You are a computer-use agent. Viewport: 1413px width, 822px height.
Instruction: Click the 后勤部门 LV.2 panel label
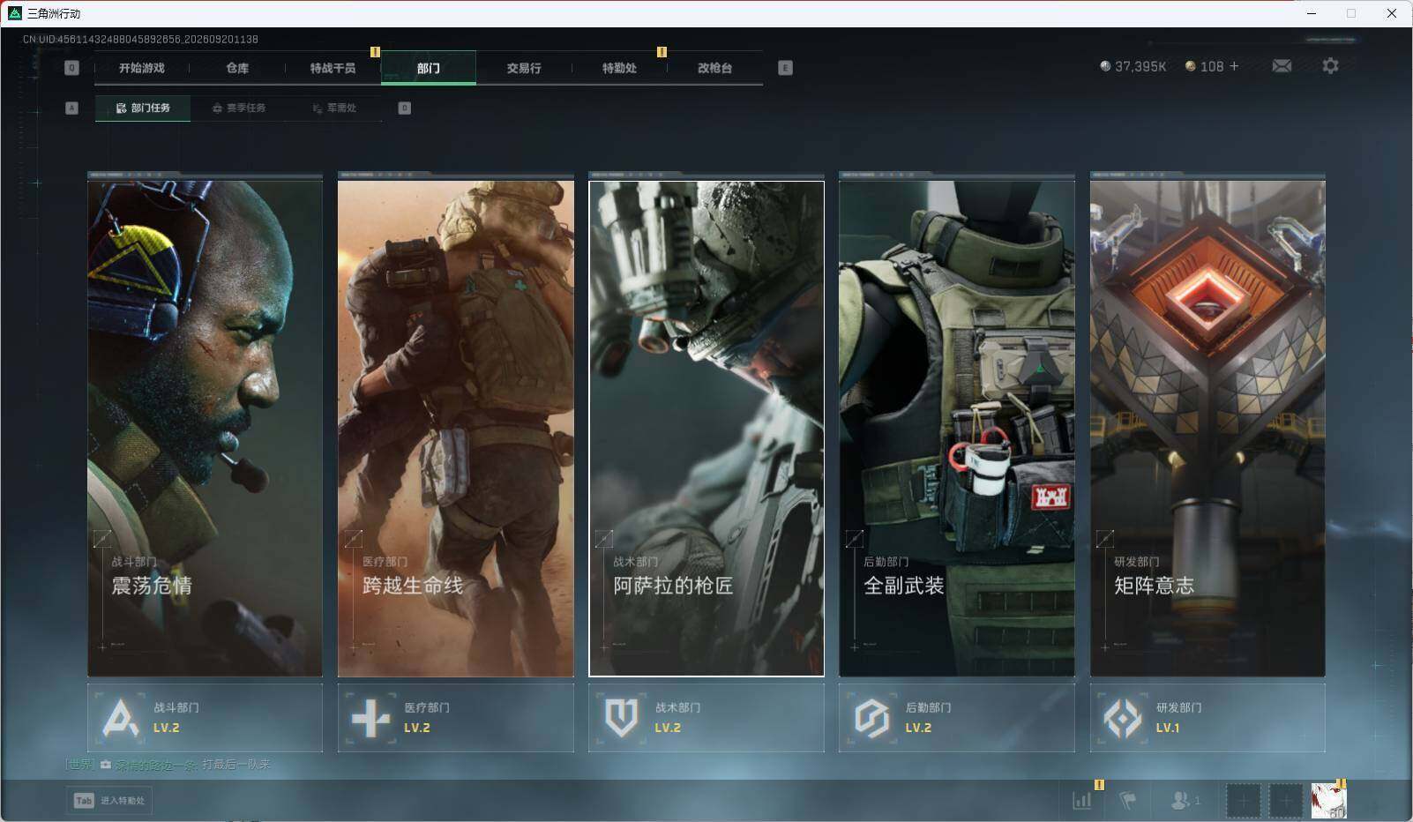[928, 718]
